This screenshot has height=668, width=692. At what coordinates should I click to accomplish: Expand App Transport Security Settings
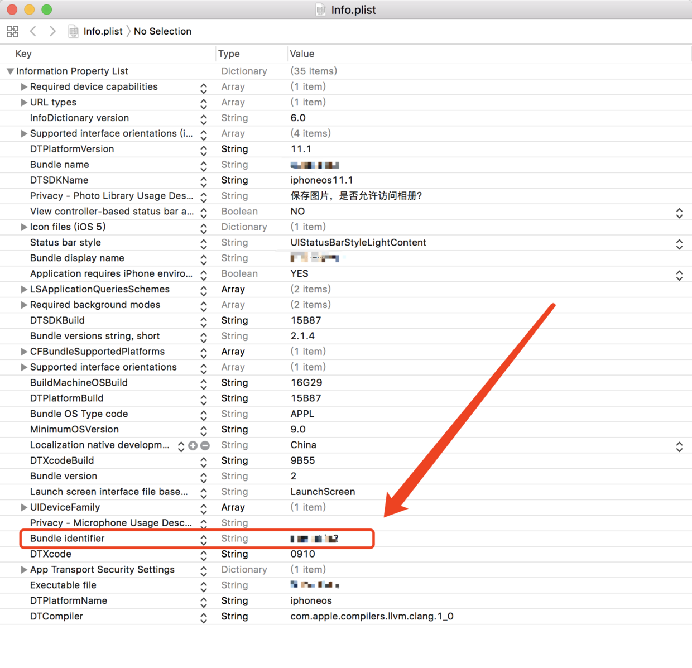24,570
